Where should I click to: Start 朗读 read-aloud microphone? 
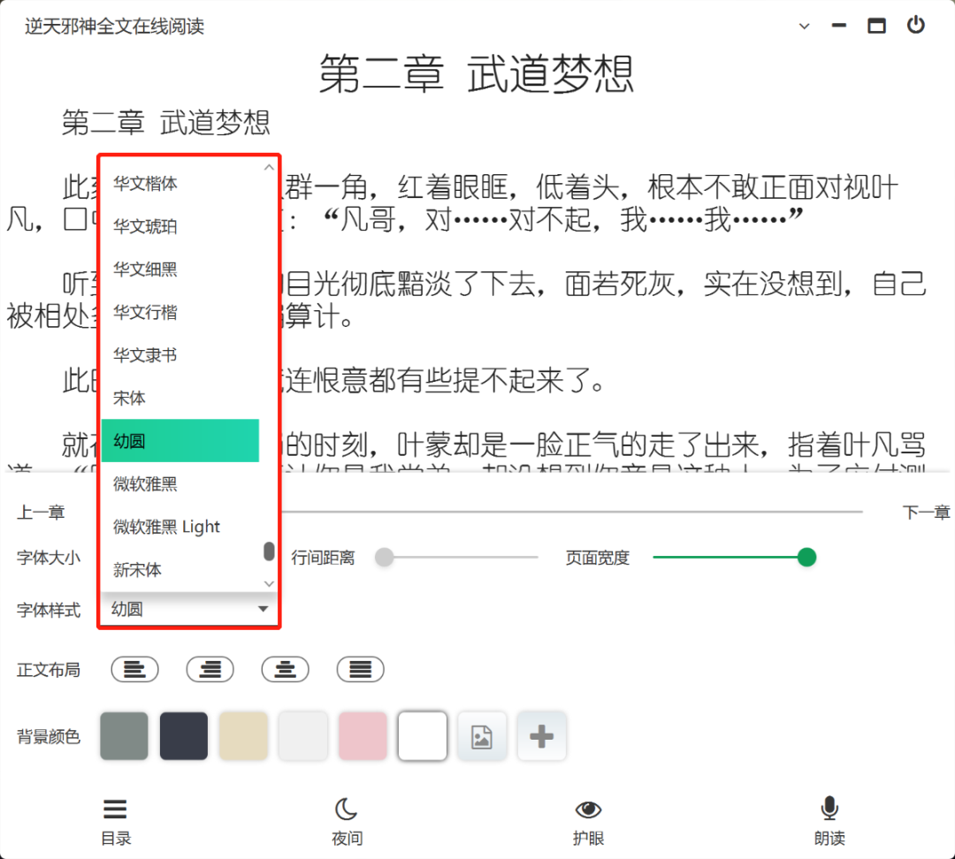829,822
